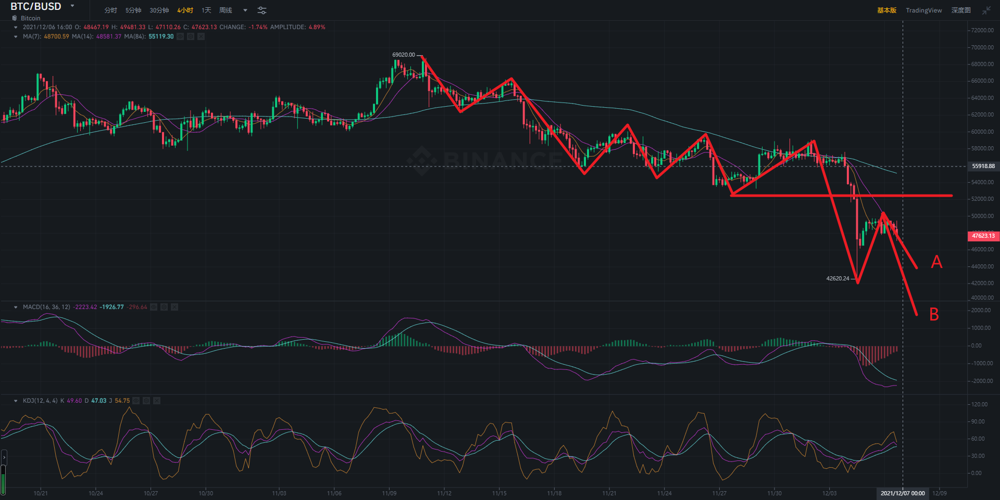This screenshot has height=500, width=1000.
Task: Open MA indicator settings gear
Action: coord(191,36)
